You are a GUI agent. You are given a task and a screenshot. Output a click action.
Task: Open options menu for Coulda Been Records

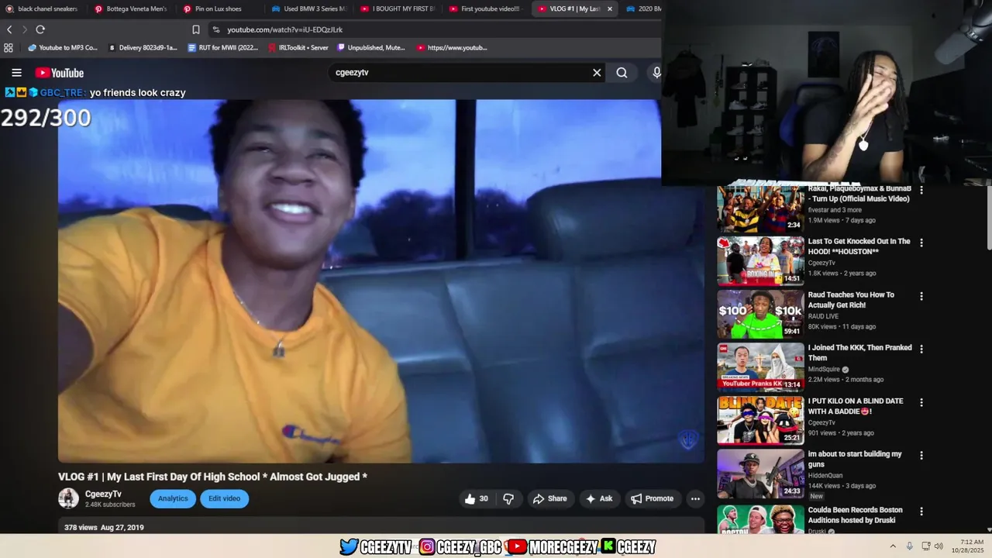pos(921,511)
